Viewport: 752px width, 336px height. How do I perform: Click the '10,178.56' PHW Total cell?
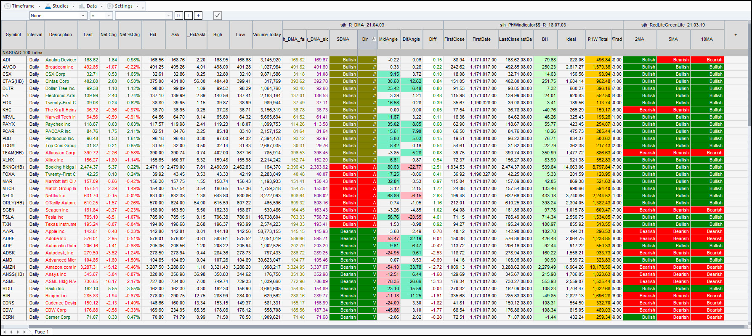598,267
